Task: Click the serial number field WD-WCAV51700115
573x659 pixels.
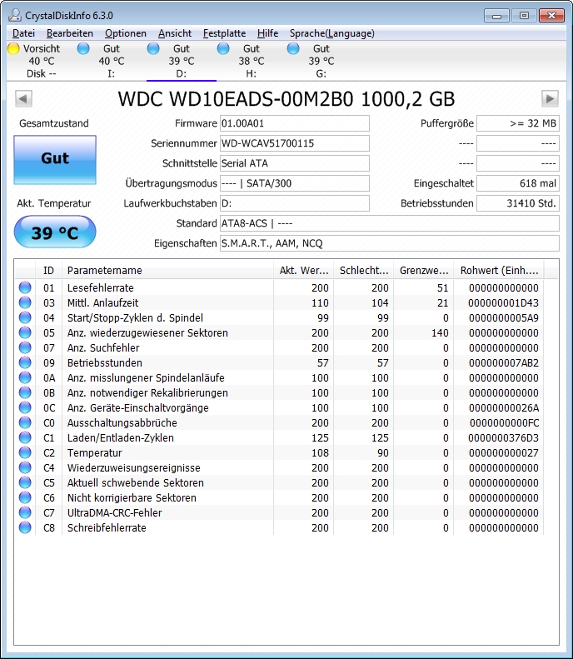Action: 295,143
